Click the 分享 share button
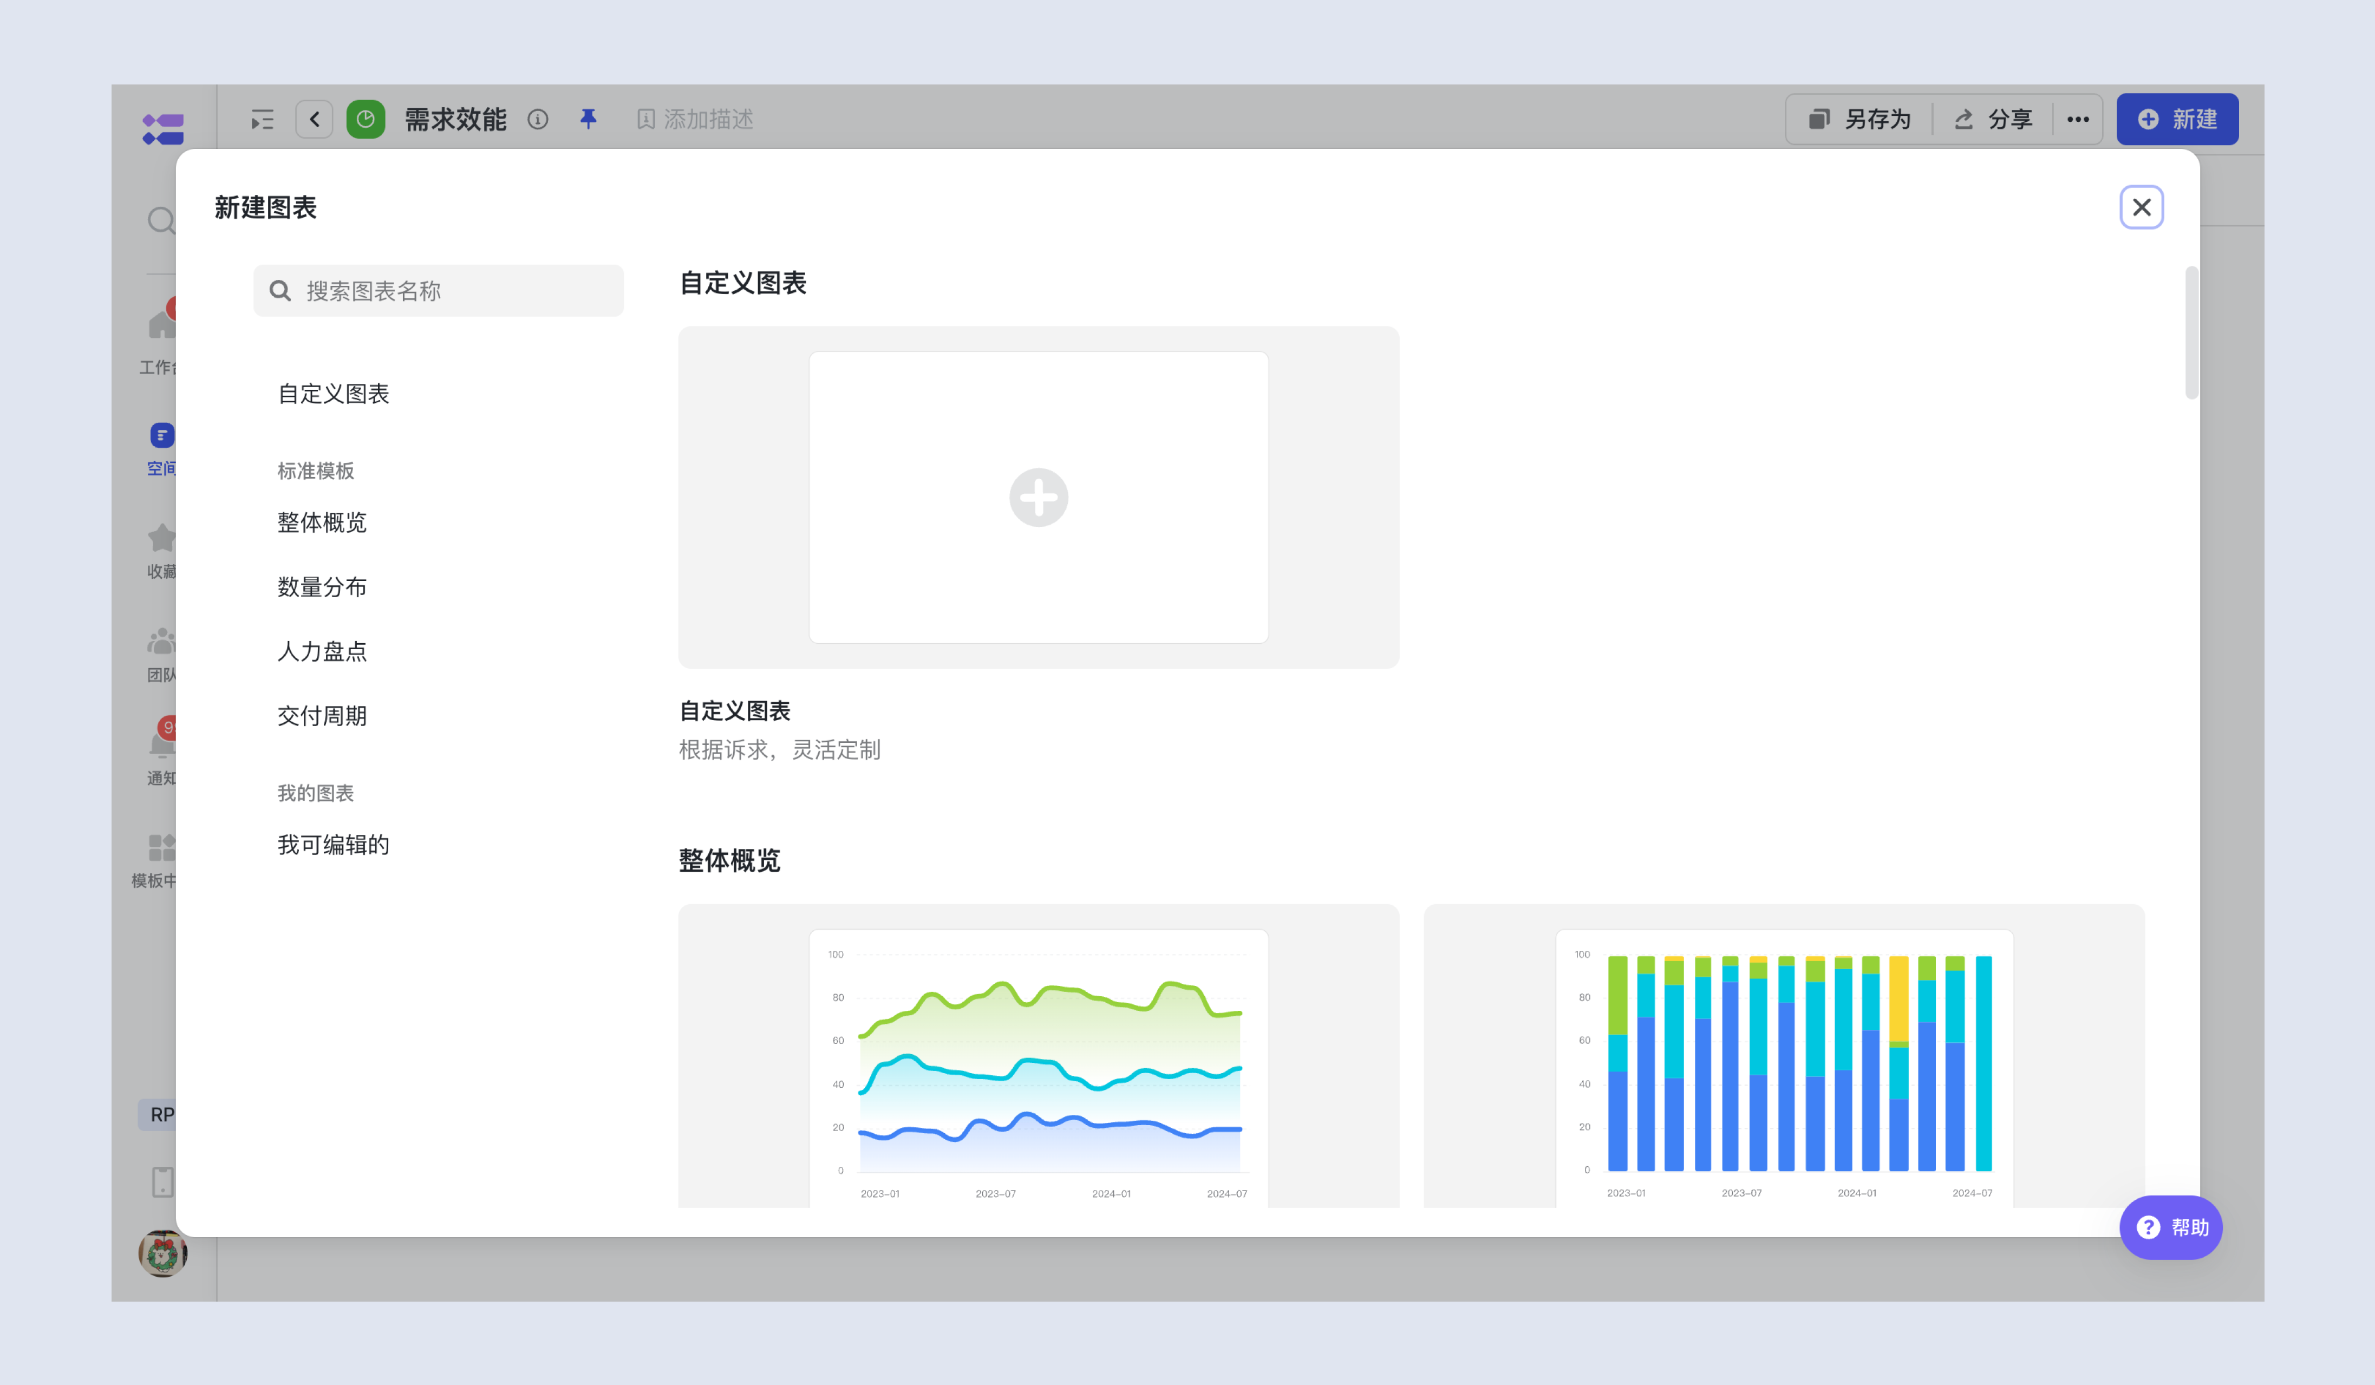Image resolution: width=2375 pixels, height=1385 pixels. pos(1993,120)
